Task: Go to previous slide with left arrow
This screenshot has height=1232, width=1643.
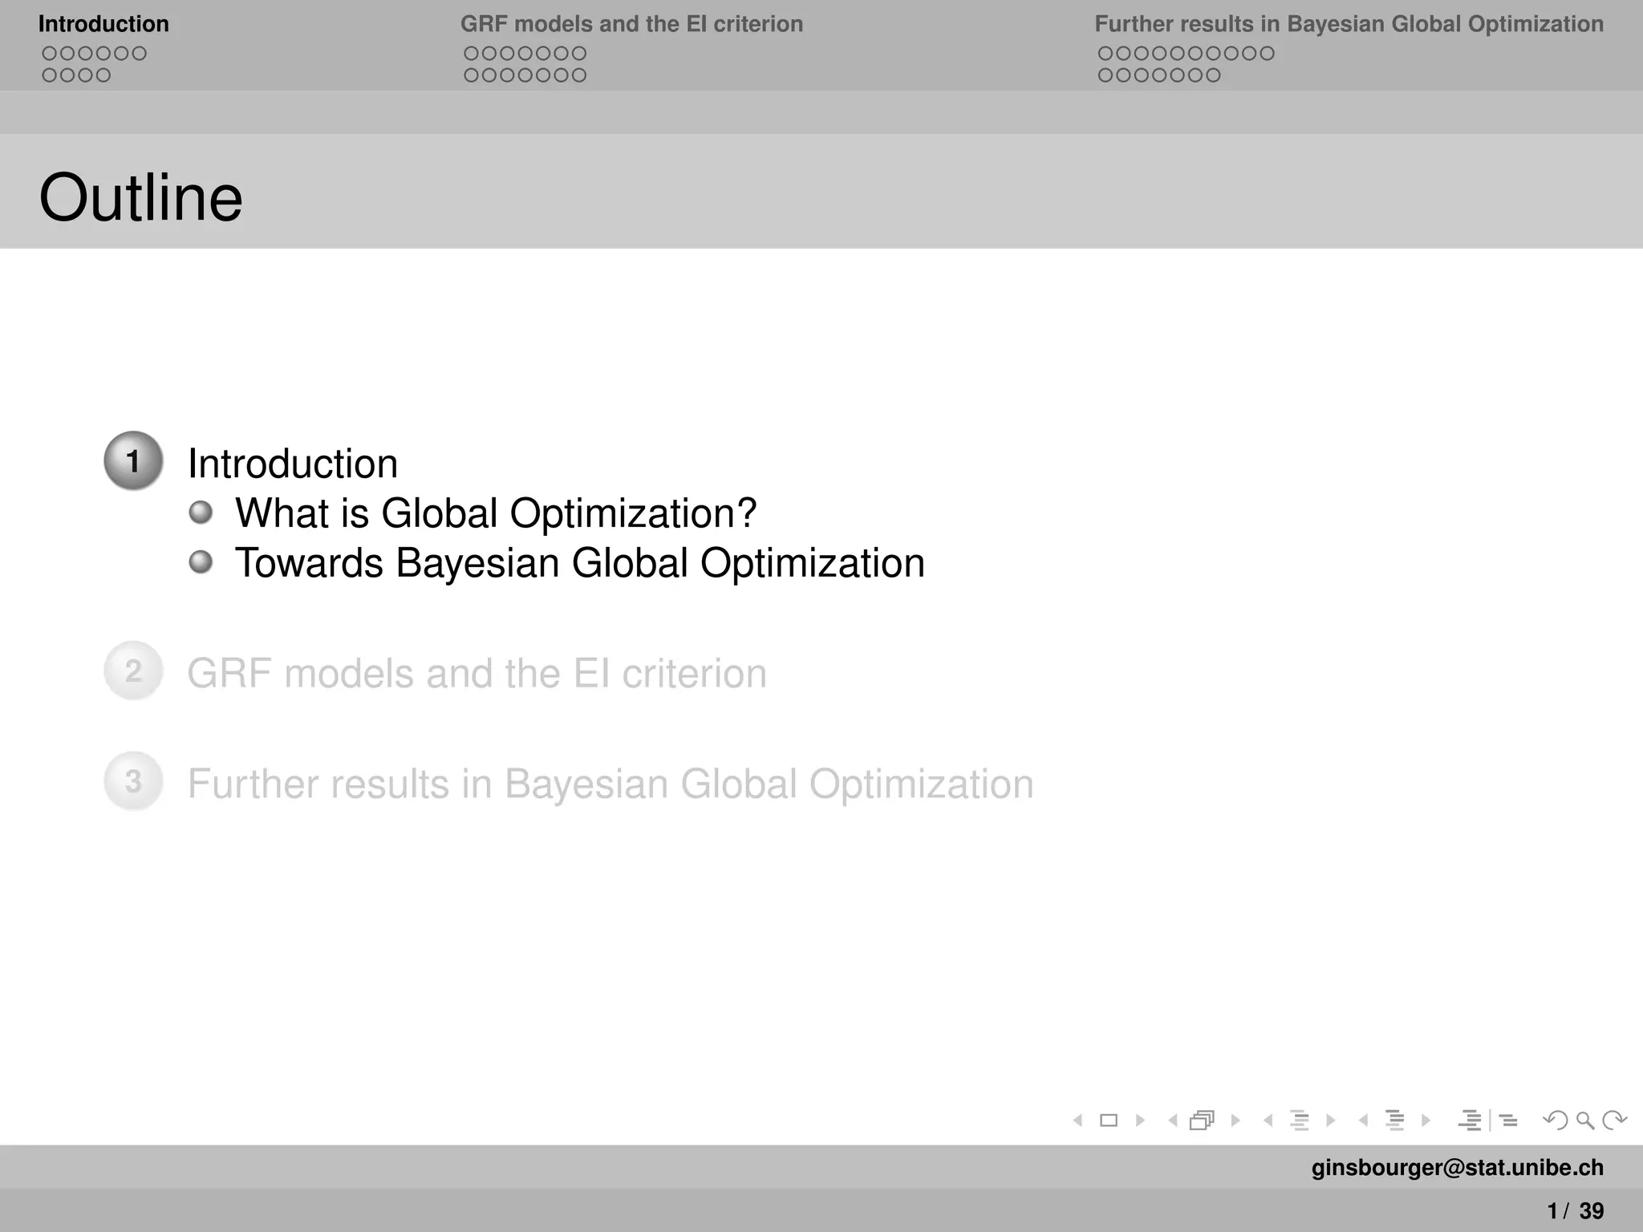Action: (1077, 1121)
